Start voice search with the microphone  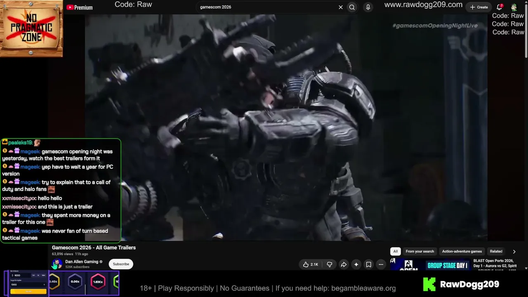368,7
